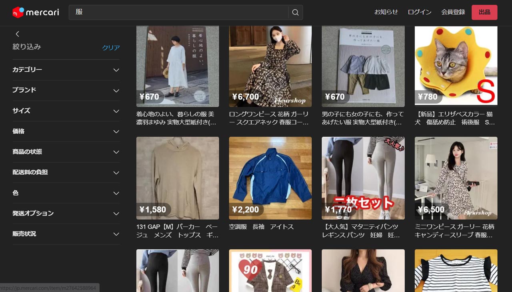This screenshot has width=512, height=292.
Task: Click the title 【大人気】マタニティパンツ レギンスパンツ
Action: [361, 231]
